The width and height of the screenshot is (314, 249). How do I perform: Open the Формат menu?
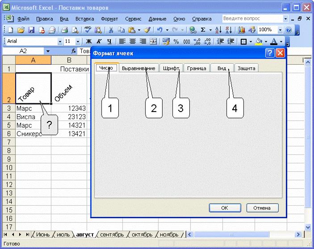click(x=109, y=19)
